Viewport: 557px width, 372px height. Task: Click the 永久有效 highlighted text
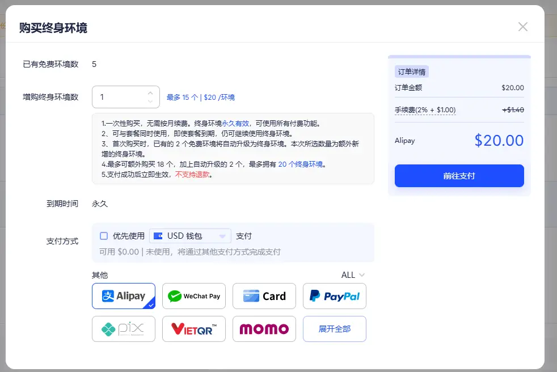pos(235,123)
